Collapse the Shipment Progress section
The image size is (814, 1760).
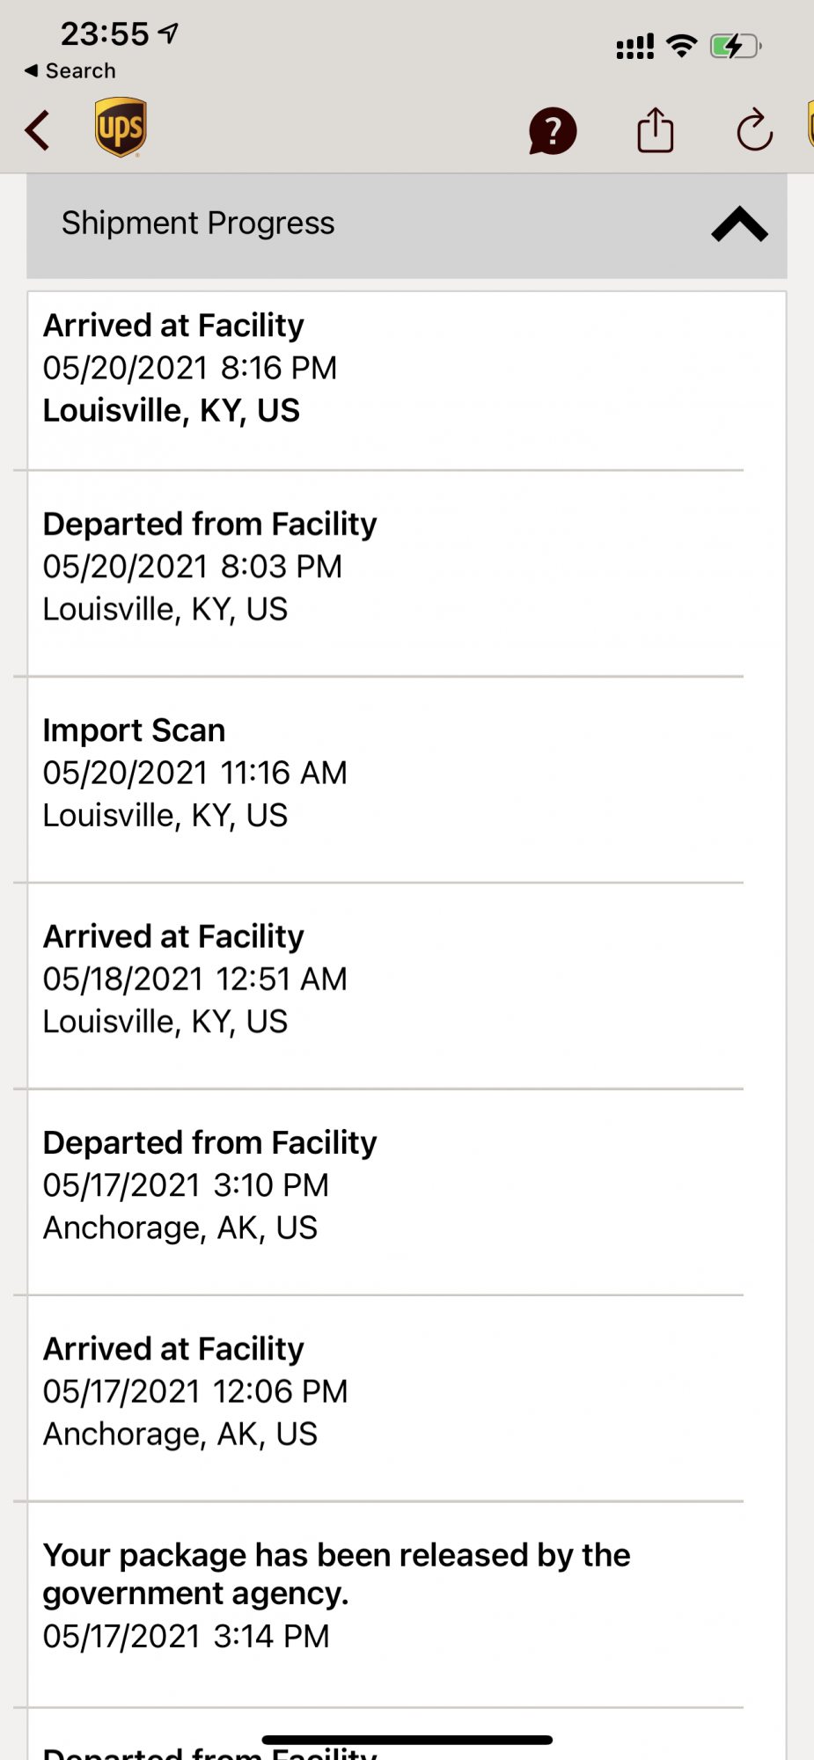pos(739,224)
